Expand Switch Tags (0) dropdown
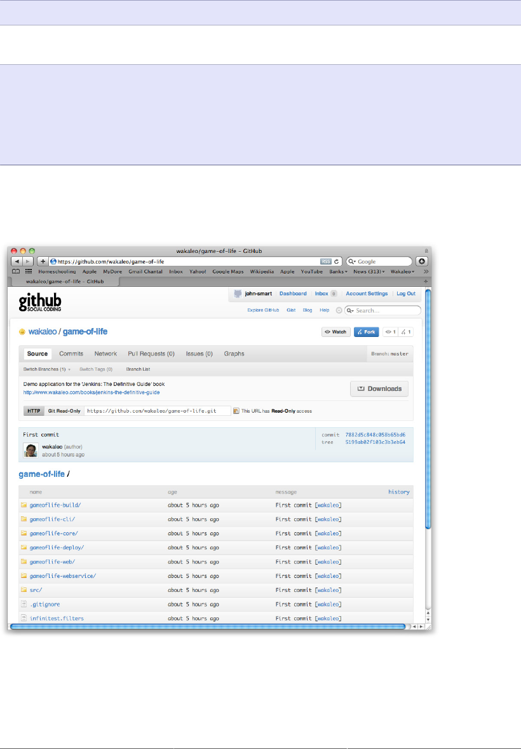 [96, 369]
